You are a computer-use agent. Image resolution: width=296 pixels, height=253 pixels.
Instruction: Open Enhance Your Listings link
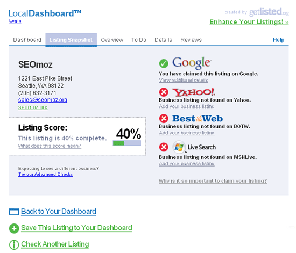(x=249, y=22)
